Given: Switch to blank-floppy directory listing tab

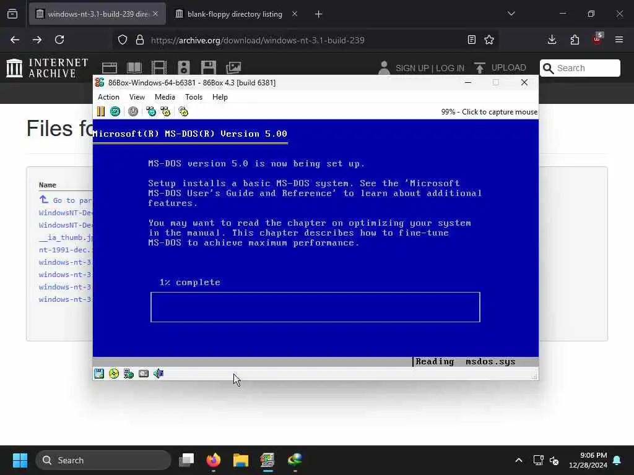Looking at the screenshot, I should click(x=235, y=14).
